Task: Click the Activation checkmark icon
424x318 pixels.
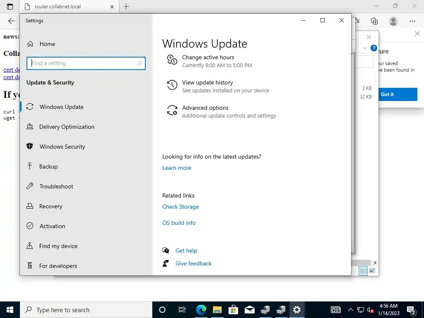Action: point(30,226)
